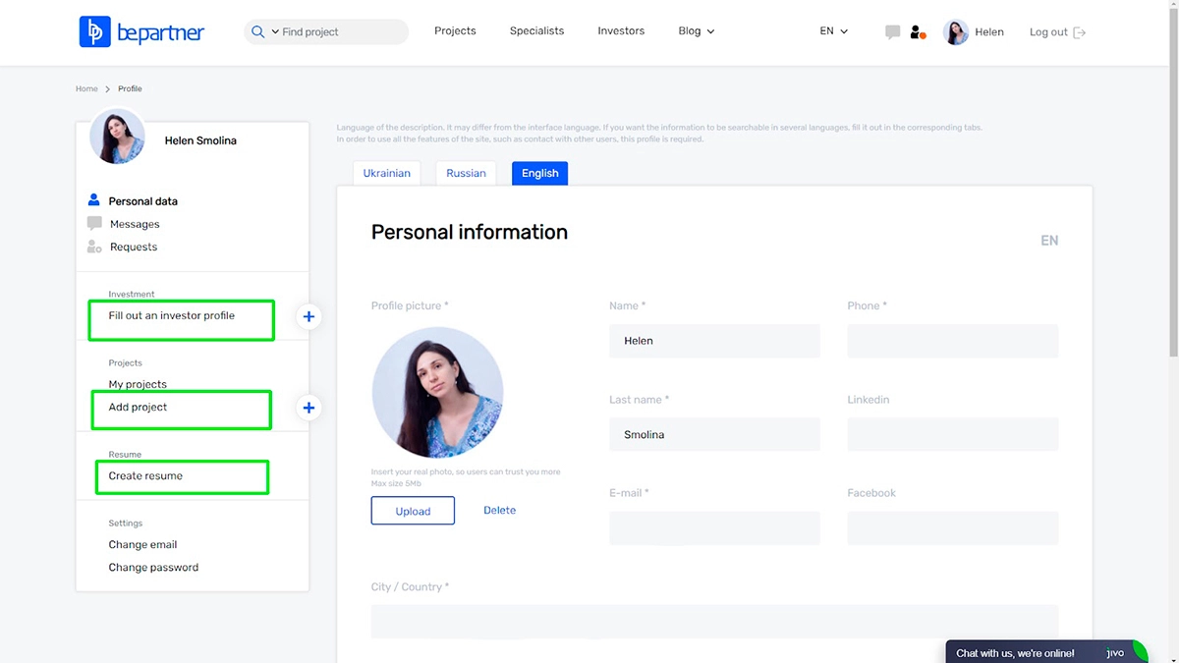Screen dimensions: 1179x663
Task: Open the Chat with us widget
Action: 1046,652
